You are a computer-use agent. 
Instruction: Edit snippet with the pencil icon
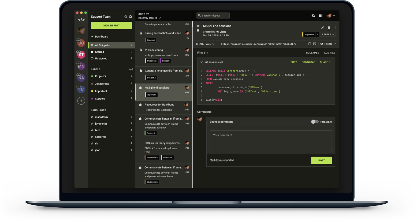[323, 28]
